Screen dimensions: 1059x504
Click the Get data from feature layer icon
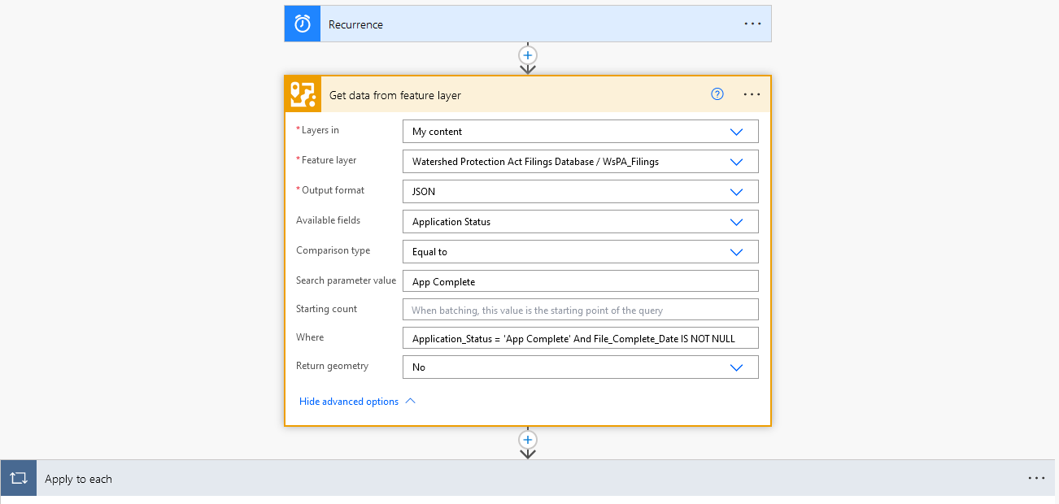[303, 95]
